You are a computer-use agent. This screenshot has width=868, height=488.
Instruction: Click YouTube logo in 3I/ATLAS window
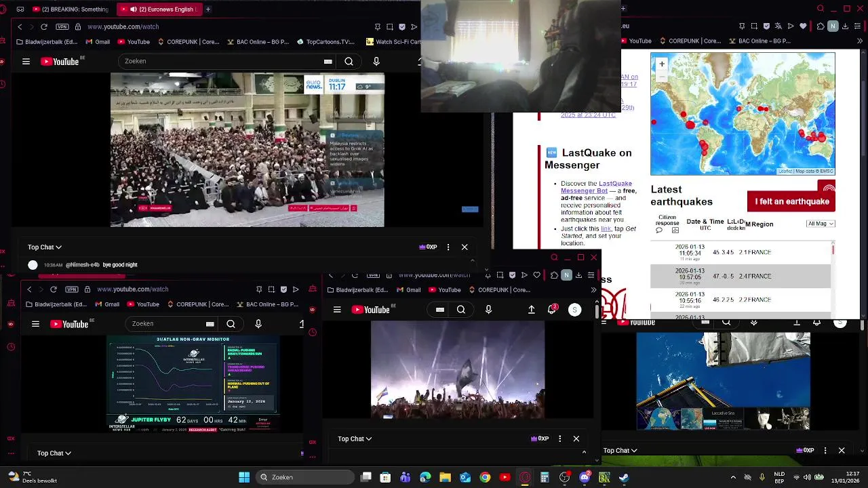(68, 324)
